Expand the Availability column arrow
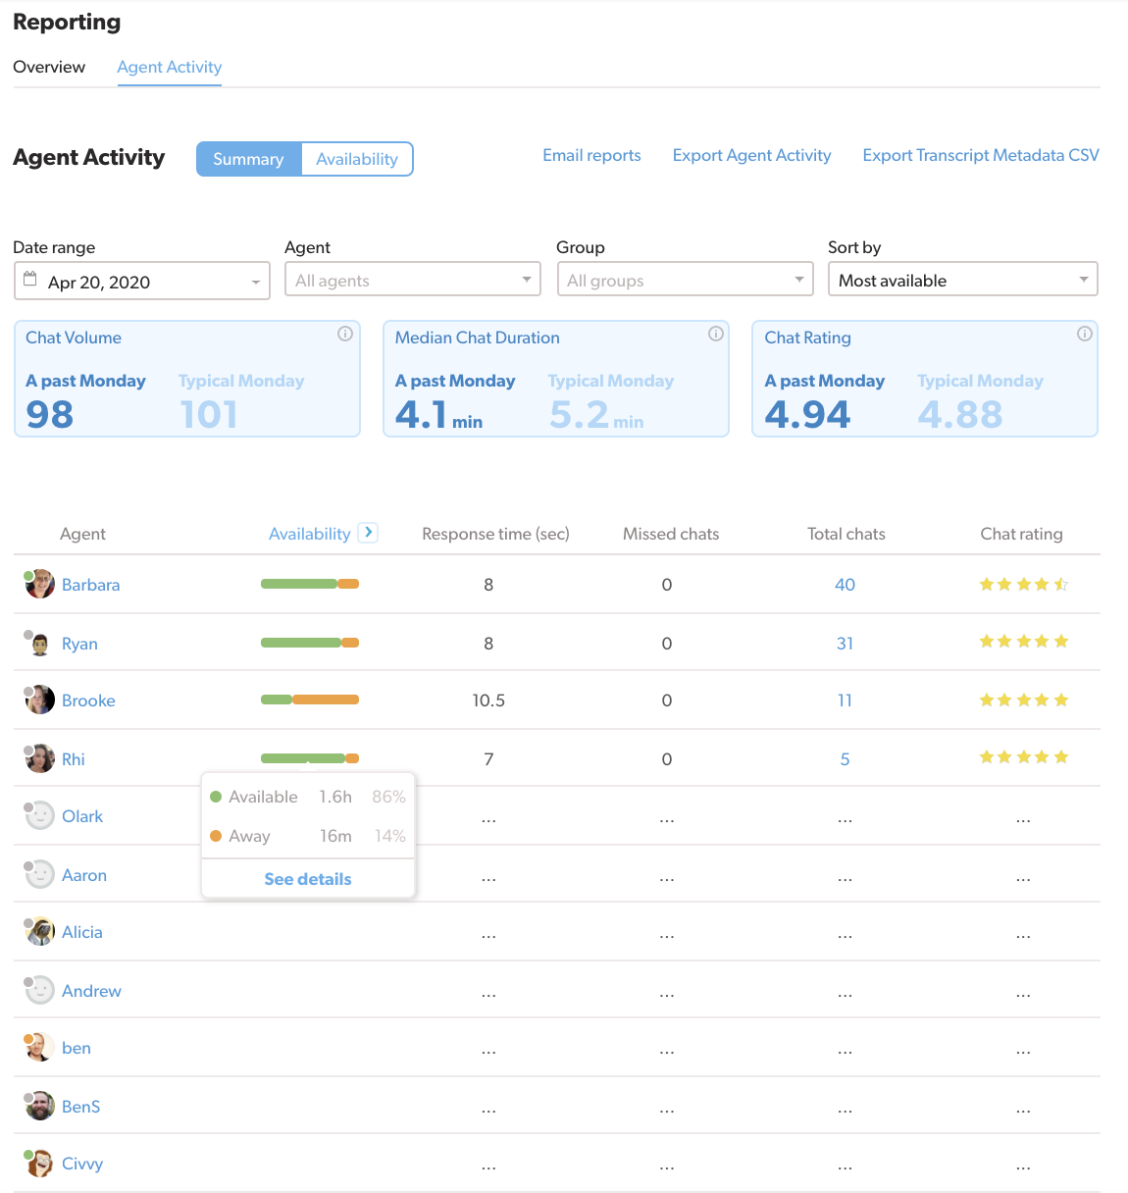1128x1193 pixels. (x=368, y=533)
